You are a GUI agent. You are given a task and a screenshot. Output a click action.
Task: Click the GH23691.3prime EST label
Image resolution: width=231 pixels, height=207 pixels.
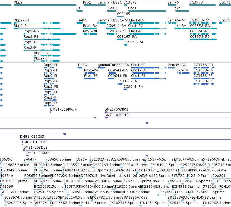tap(15, 192)
